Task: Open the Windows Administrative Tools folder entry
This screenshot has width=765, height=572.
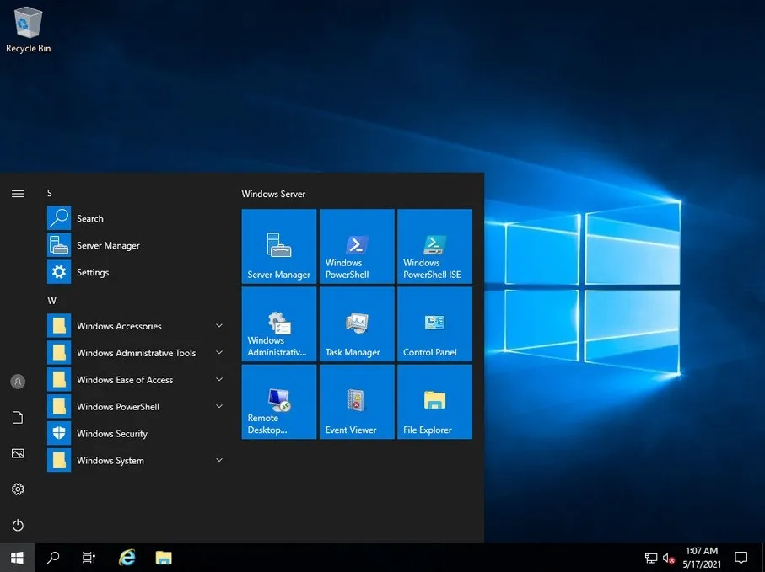Action: pyautogui.click(x=135, y=353)
